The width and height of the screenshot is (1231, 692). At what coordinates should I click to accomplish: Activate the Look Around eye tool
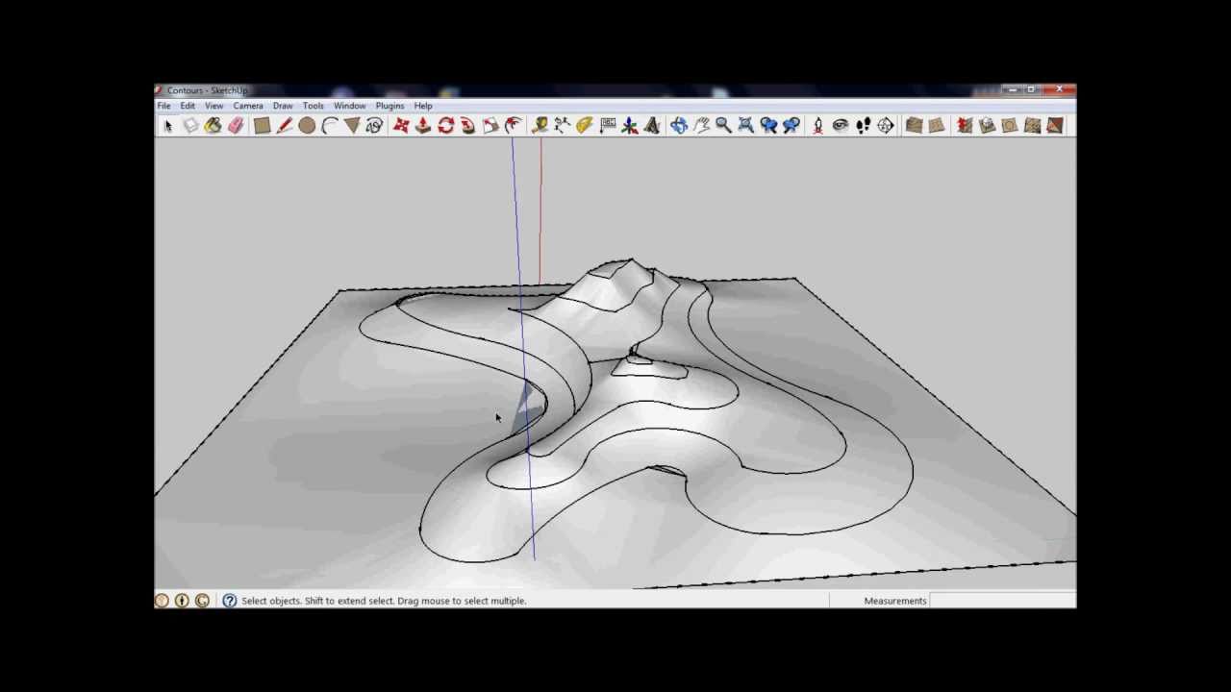[x=840, y=125]
